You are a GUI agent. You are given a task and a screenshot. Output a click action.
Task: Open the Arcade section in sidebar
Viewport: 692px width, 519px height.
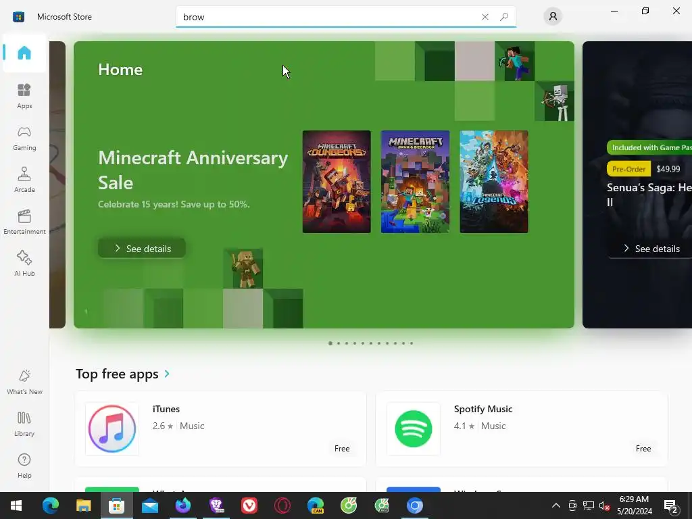(24, 180)
